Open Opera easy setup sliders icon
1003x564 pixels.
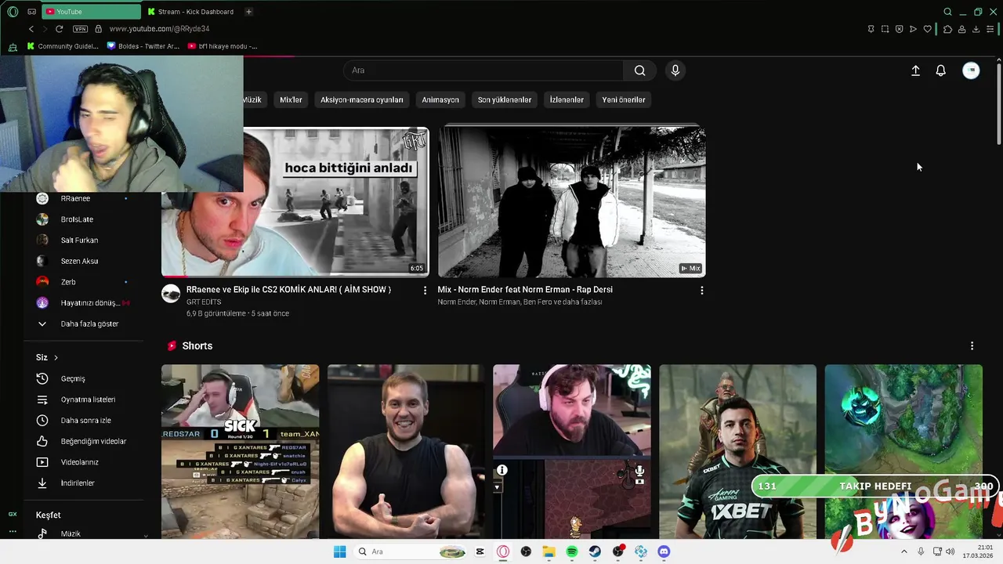990,29
